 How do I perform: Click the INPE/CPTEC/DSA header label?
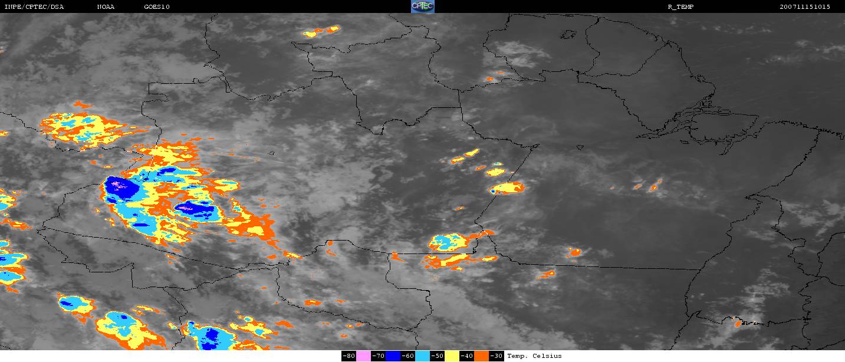coord(34,7)
